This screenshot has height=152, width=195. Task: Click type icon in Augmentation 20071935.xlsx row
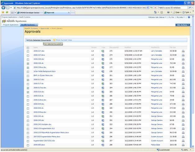click(103, 141)
